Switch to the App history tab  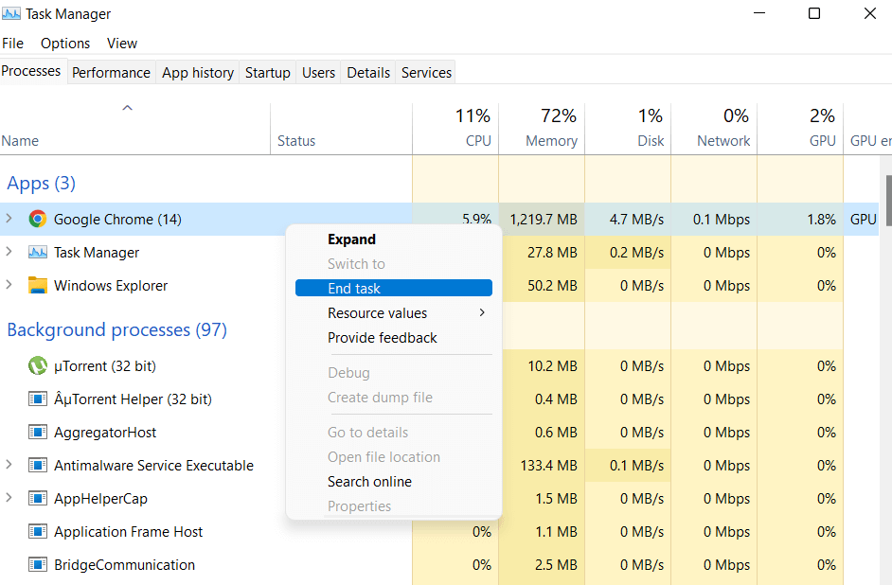197,72
